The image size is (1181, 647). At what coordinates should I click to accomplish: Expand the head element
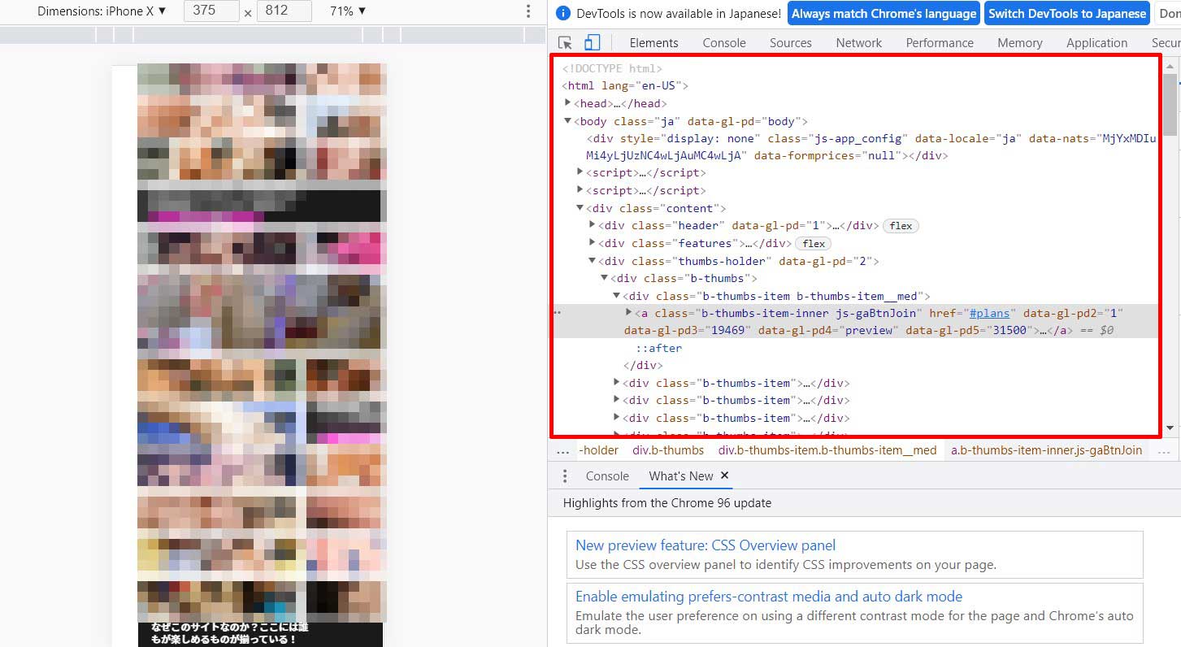coord(568,103)
